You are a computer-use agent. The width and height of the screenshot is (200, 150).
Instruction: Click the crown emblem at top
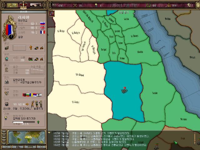pyautogui.click(x=23, y=5)
